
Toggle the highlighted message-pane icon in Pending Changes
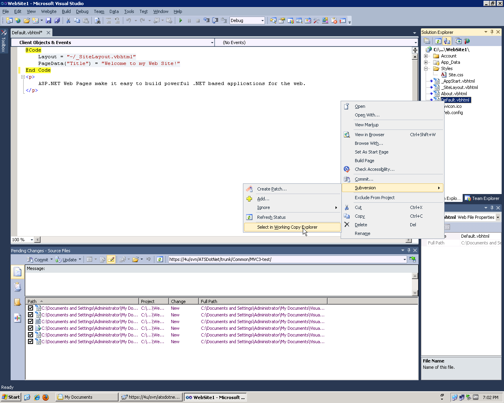click(x=111, y=259)
